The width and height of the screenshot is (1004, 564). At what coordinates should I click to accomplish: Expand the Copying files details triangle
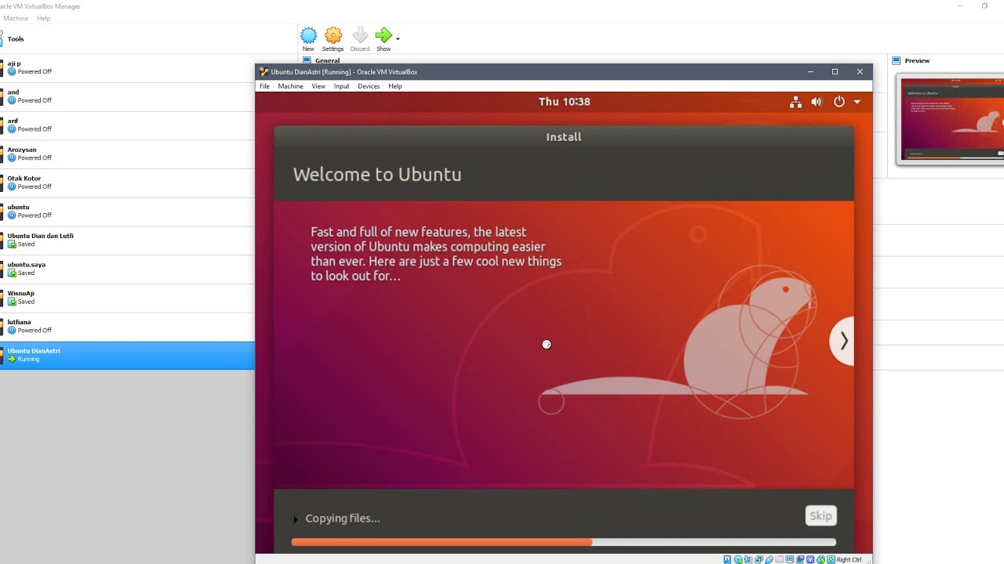point(295,519)
